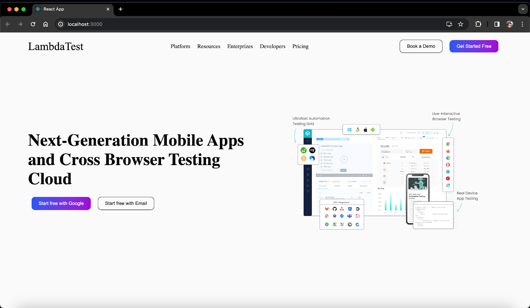Image resolution: width=530 pixels, height=308 pixels.
Task: Check the First Item checkbox in sample app
Action: point(321,154)
